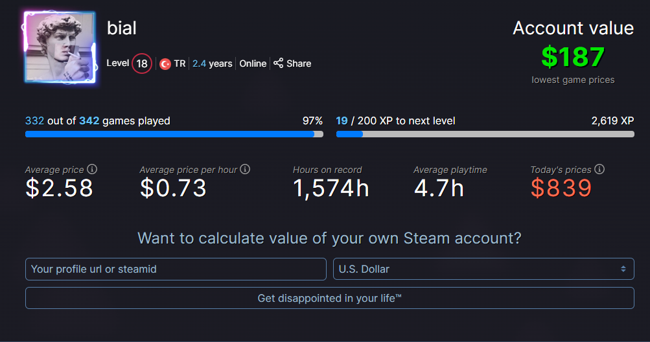Screen dimensions: 650x342
Task: Click the Share link text
Action: click(x=299, y=63)
